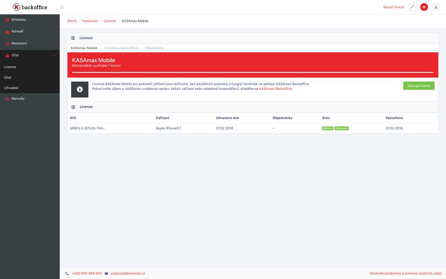The height and width of the screenshot is (279, 446).
Task: Click the green Uhrazeno status badge
Action: [x=341, y=129]
